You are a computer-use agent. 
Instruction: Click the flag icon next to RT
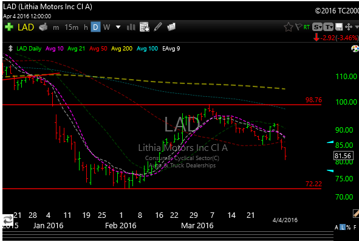[298, 27]
